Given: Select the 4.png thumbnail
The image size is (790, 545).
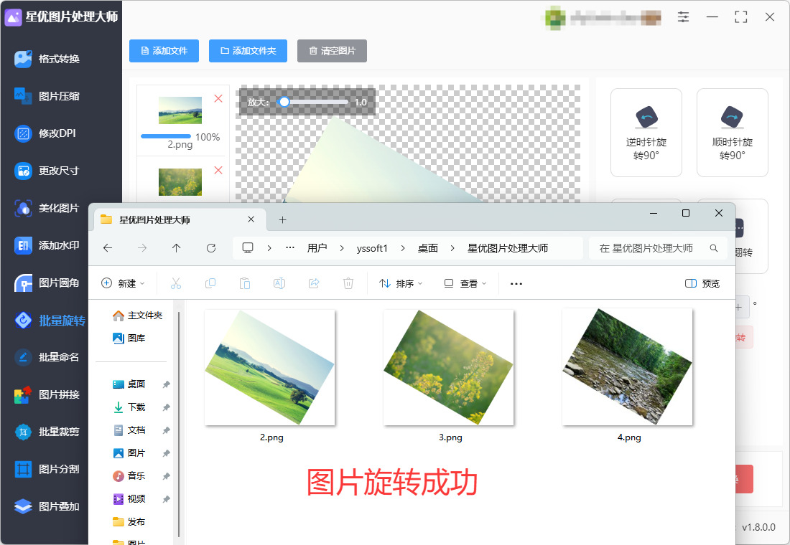Looking at the screenshot, I should (627, 367).
